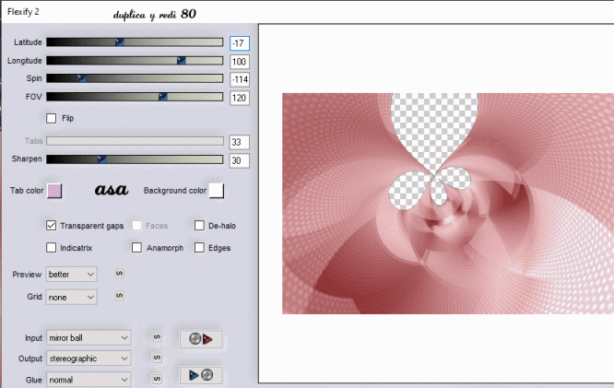The image size is (614, 388).
Task: Click the FOV value field
Action: 240,98
